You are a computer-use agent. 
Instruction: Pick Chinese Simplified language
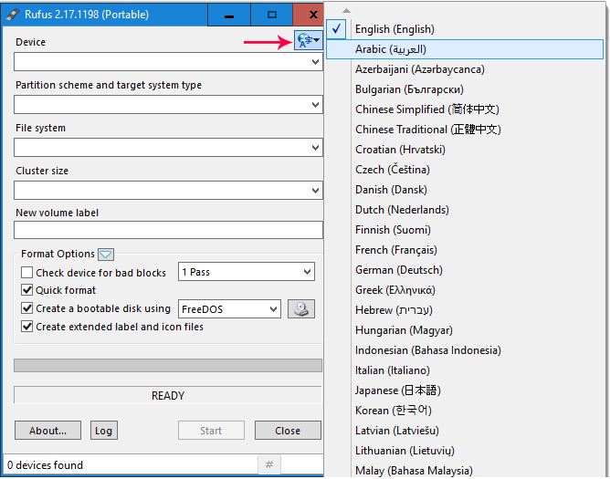(x=465, y=109)
